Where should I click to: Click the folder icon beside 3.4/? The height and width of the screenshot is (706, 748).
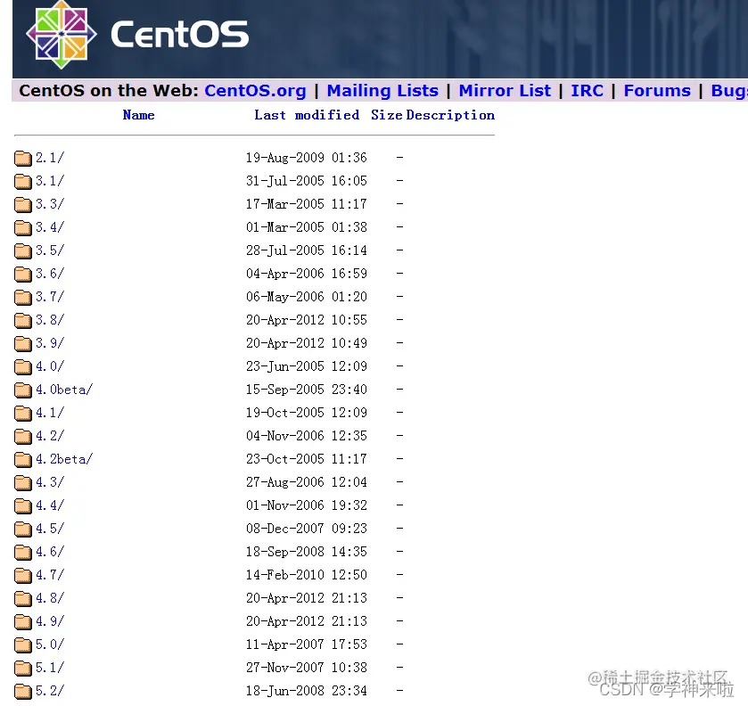pyautogui.click(x=23, y=227)
